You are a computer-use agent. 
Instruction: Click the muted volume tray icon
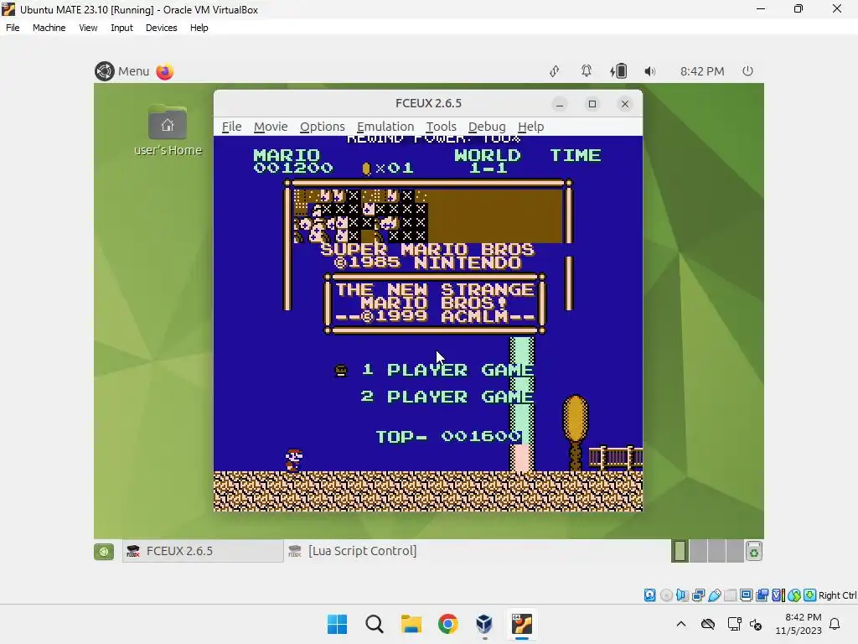[x=757, y=624]
